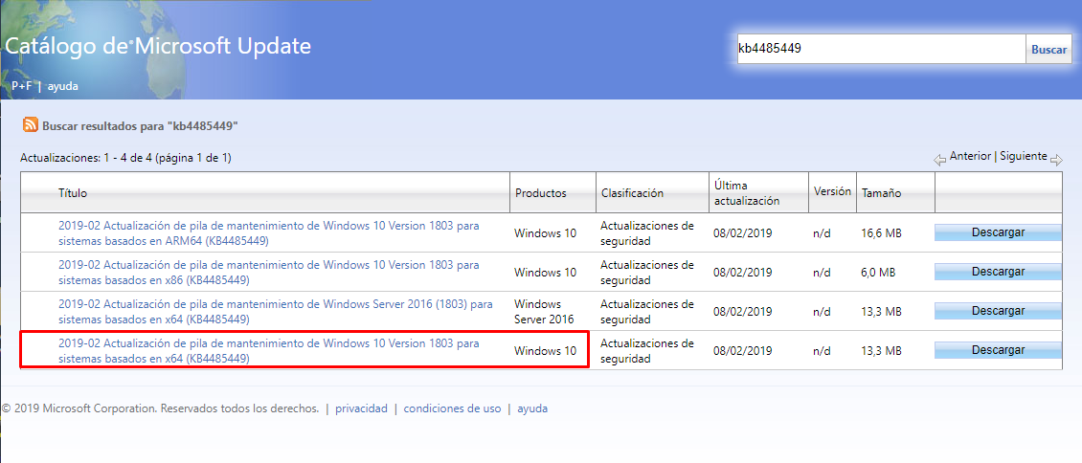
Task: Open the ayuda link in the header
Action: pos(63,87)
